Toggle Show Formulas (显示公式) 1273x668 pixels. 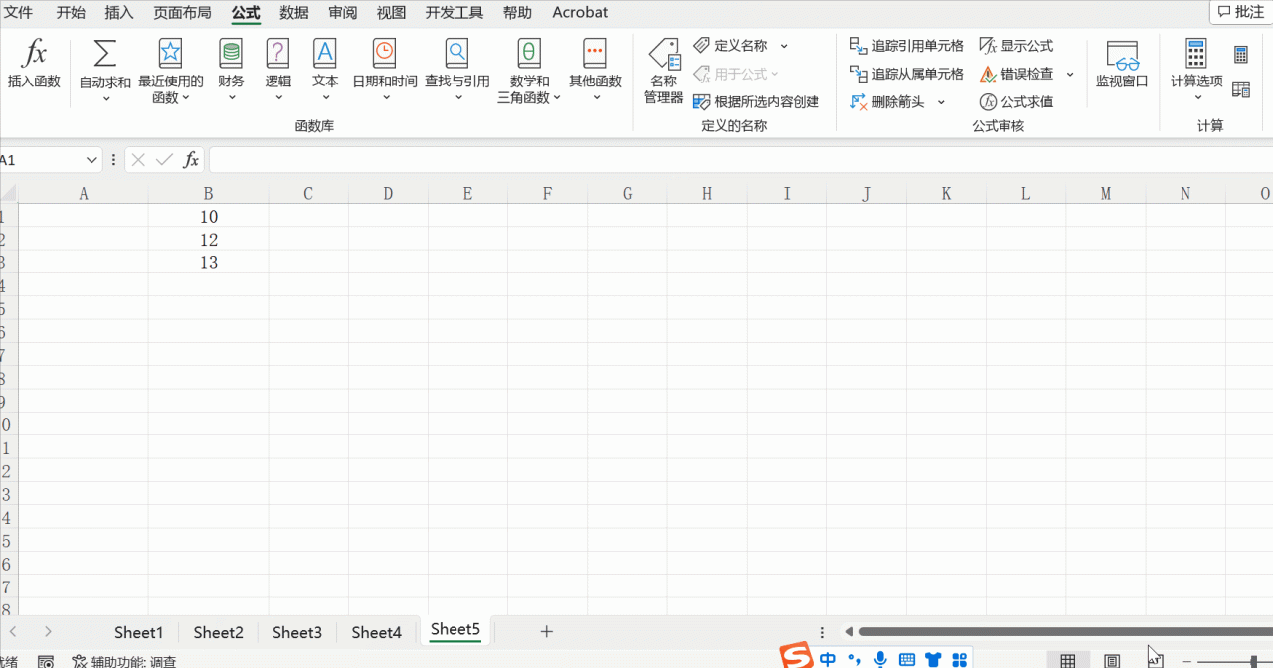[x=1016, y=46]
